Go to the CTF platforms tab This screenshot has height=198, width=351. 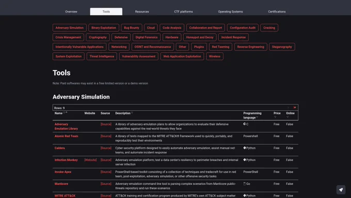(x=183, y=12)
